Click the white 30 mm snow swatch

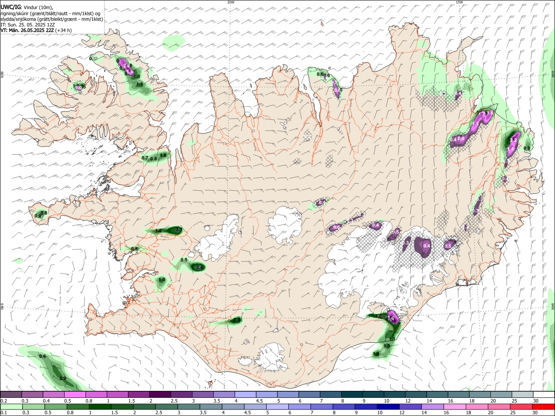543,395
